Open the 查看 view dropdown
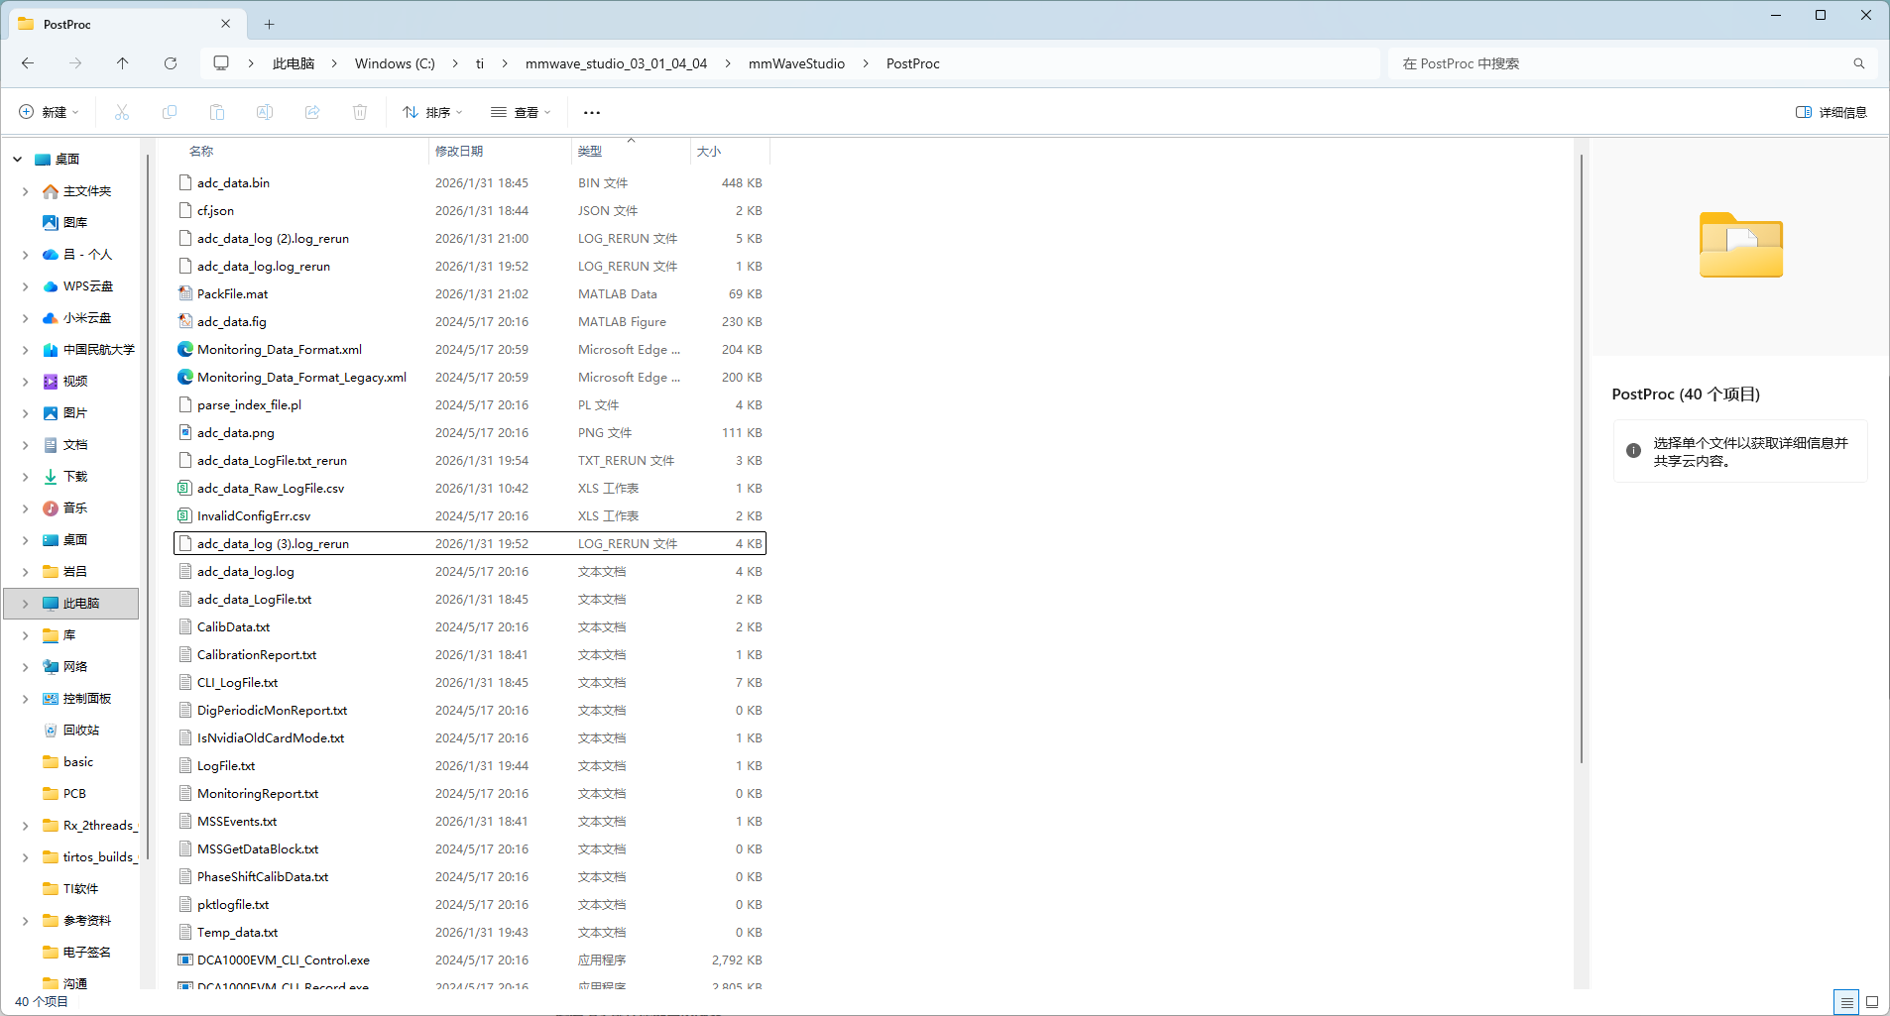The image size is (1890, 1016). (x=522, y=112)
